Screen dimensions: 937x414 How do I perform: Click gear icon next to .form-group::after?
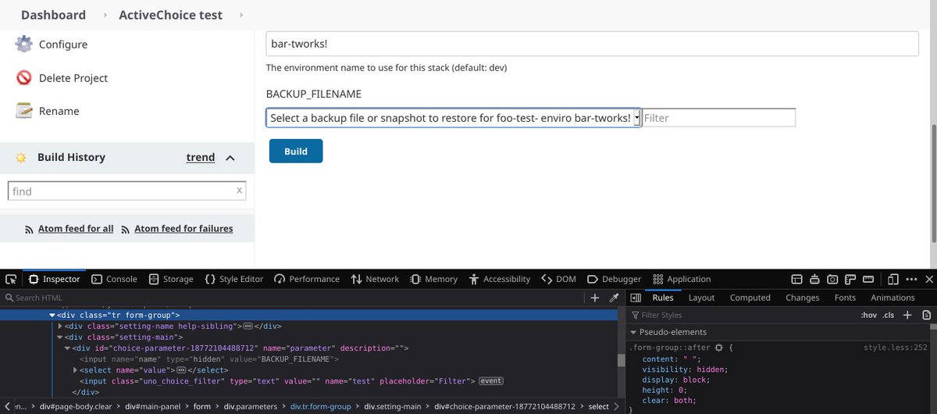(719, 348)
